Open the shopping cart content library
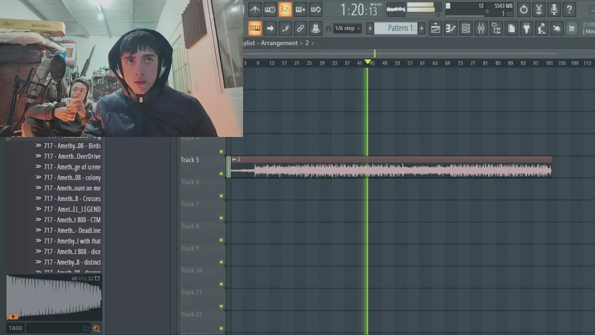The width and height of the screenshot is (595, 335). (572, 29)
